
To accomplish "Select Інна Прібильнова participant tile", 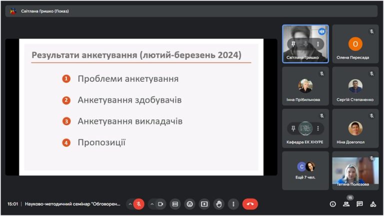I will click(x=305, y=86).
